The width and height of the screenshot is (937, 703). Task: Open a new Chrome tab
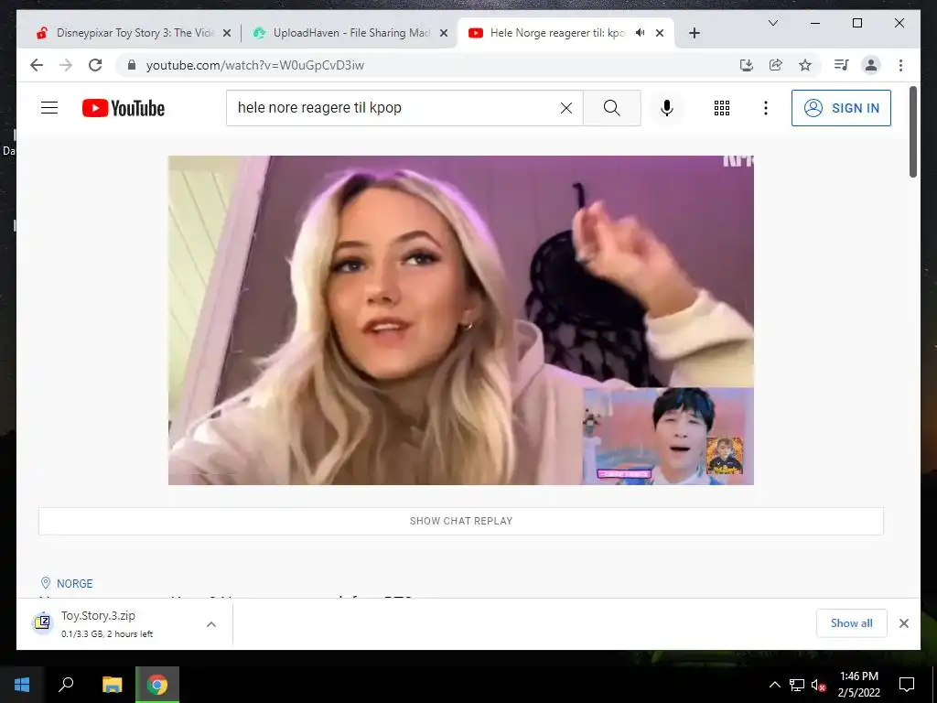pos(694,33)
